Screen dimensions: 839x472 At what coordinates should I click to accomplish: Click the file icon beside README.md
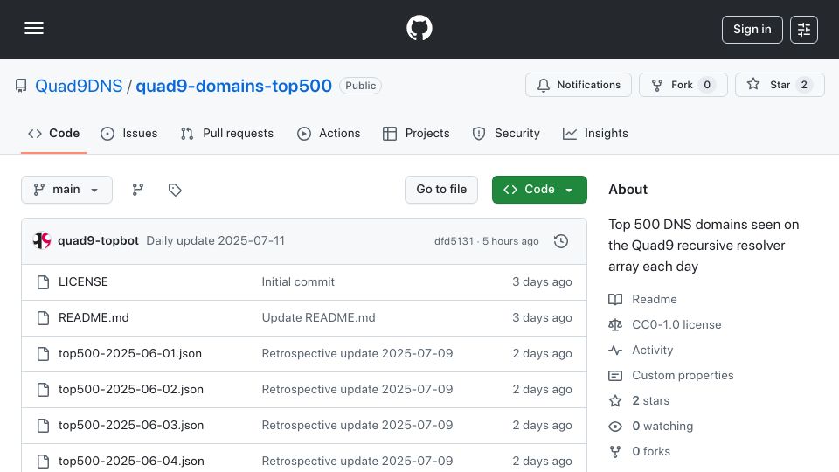[x=44, y=318]
